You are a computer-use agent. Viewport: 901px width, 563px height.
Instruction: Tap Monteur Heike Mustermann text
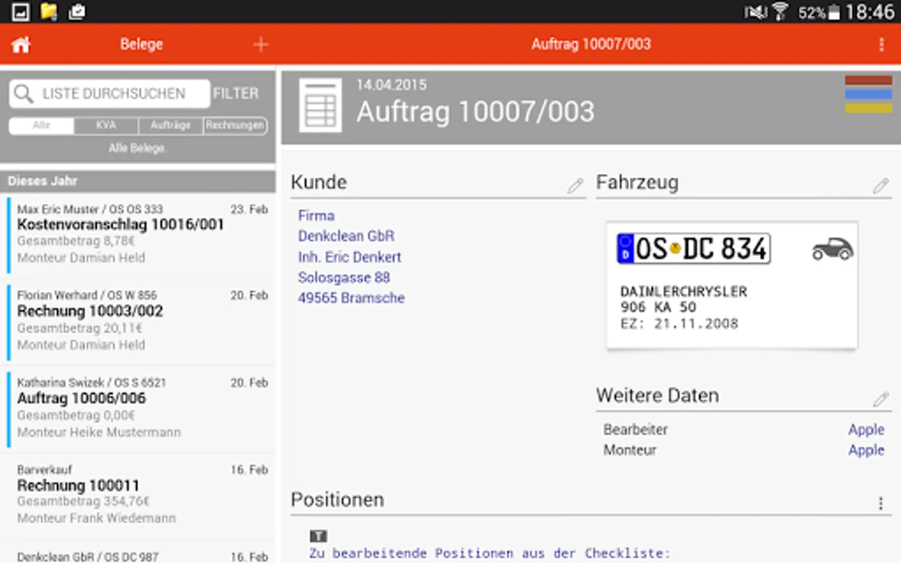point(99,432)
